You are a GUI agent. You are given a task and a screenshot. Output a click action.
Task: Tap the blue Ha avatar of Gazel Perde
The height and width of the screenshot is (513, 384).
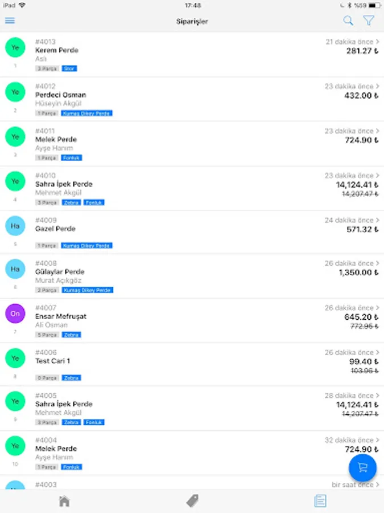[x=15, y=226]
